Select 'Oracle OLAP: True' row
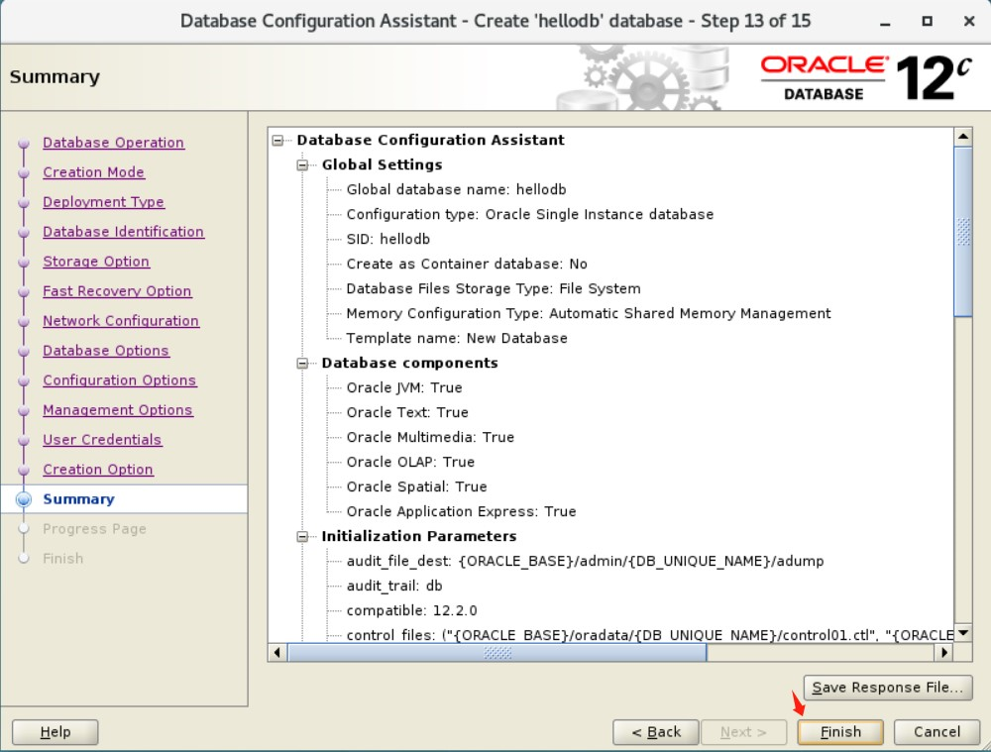Viewport: 991px width, 752px height. coord(410,462)
